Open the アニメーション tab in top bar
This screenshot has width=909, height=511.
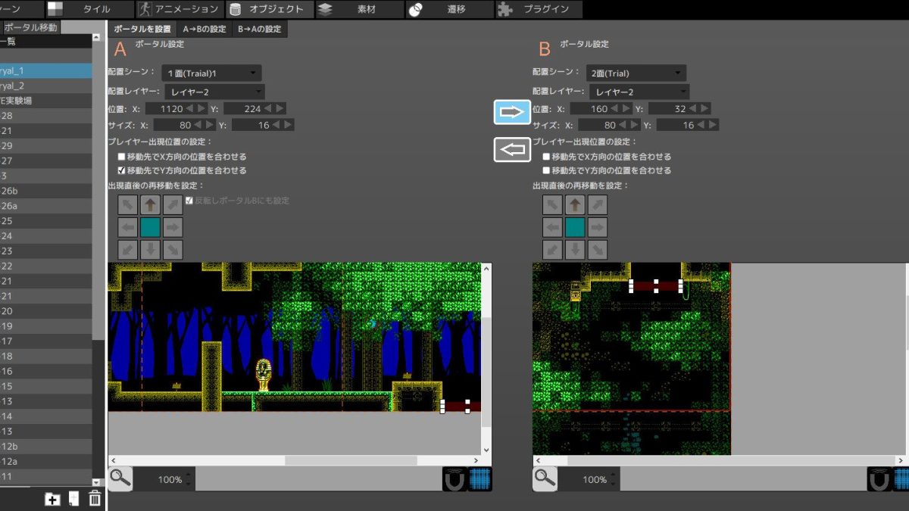[180, 9]
